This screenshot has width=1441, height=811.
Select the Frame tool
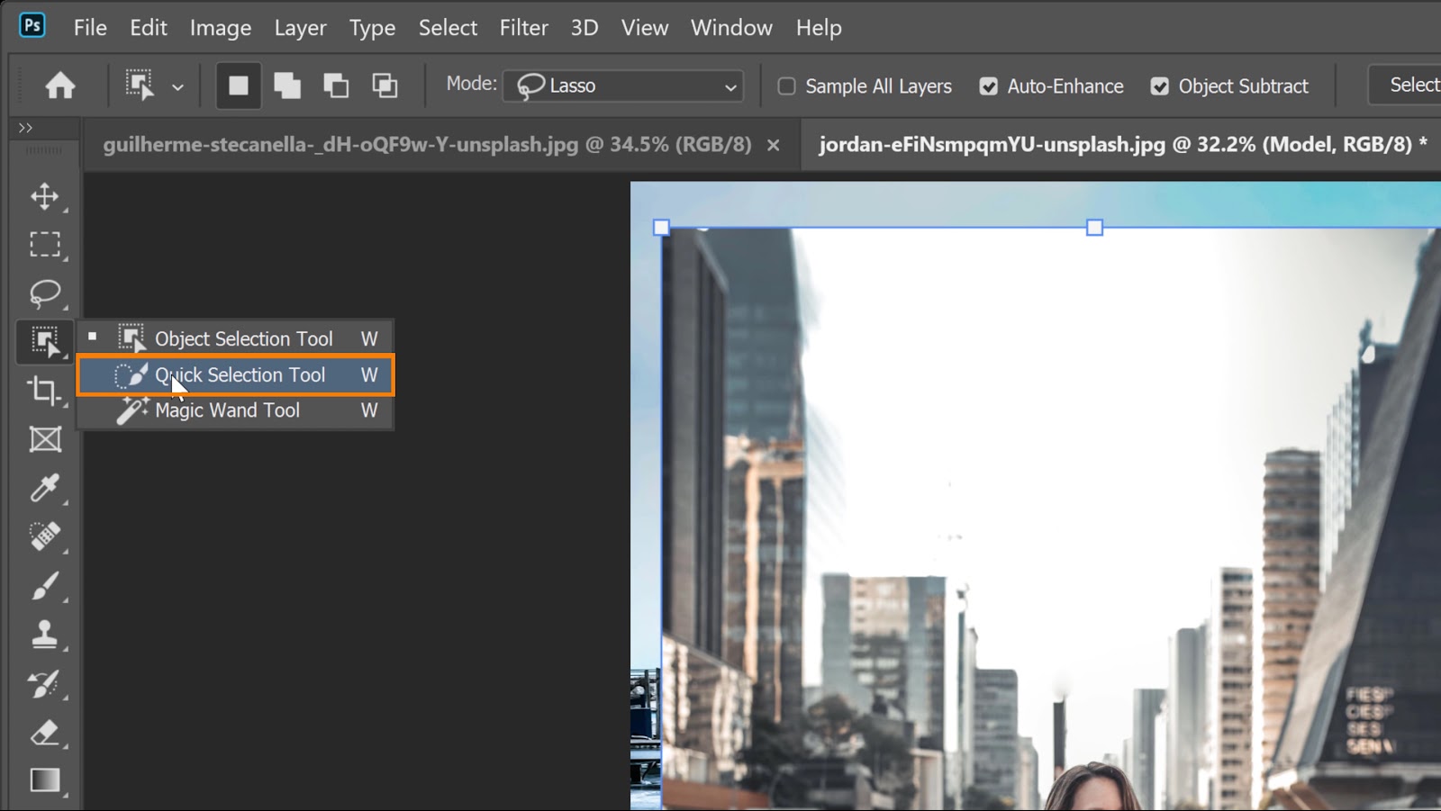click(45, 439)
